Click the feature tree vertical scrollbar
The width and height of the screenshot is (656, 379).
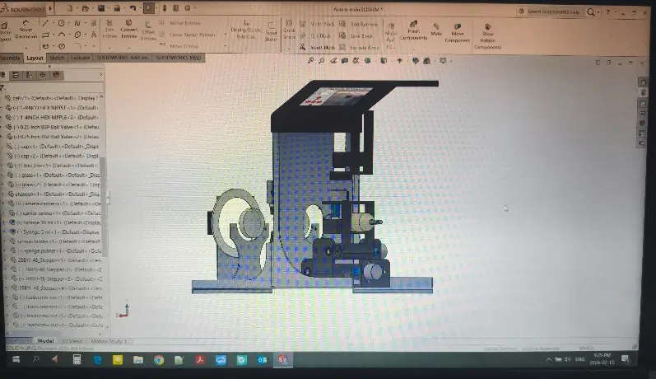coord(103,207)
